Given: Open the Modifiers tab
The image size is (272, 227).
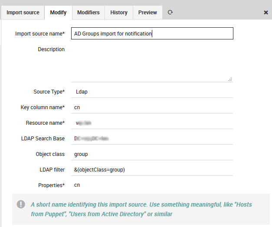Looking at the screenshot, I should [88, 13].
